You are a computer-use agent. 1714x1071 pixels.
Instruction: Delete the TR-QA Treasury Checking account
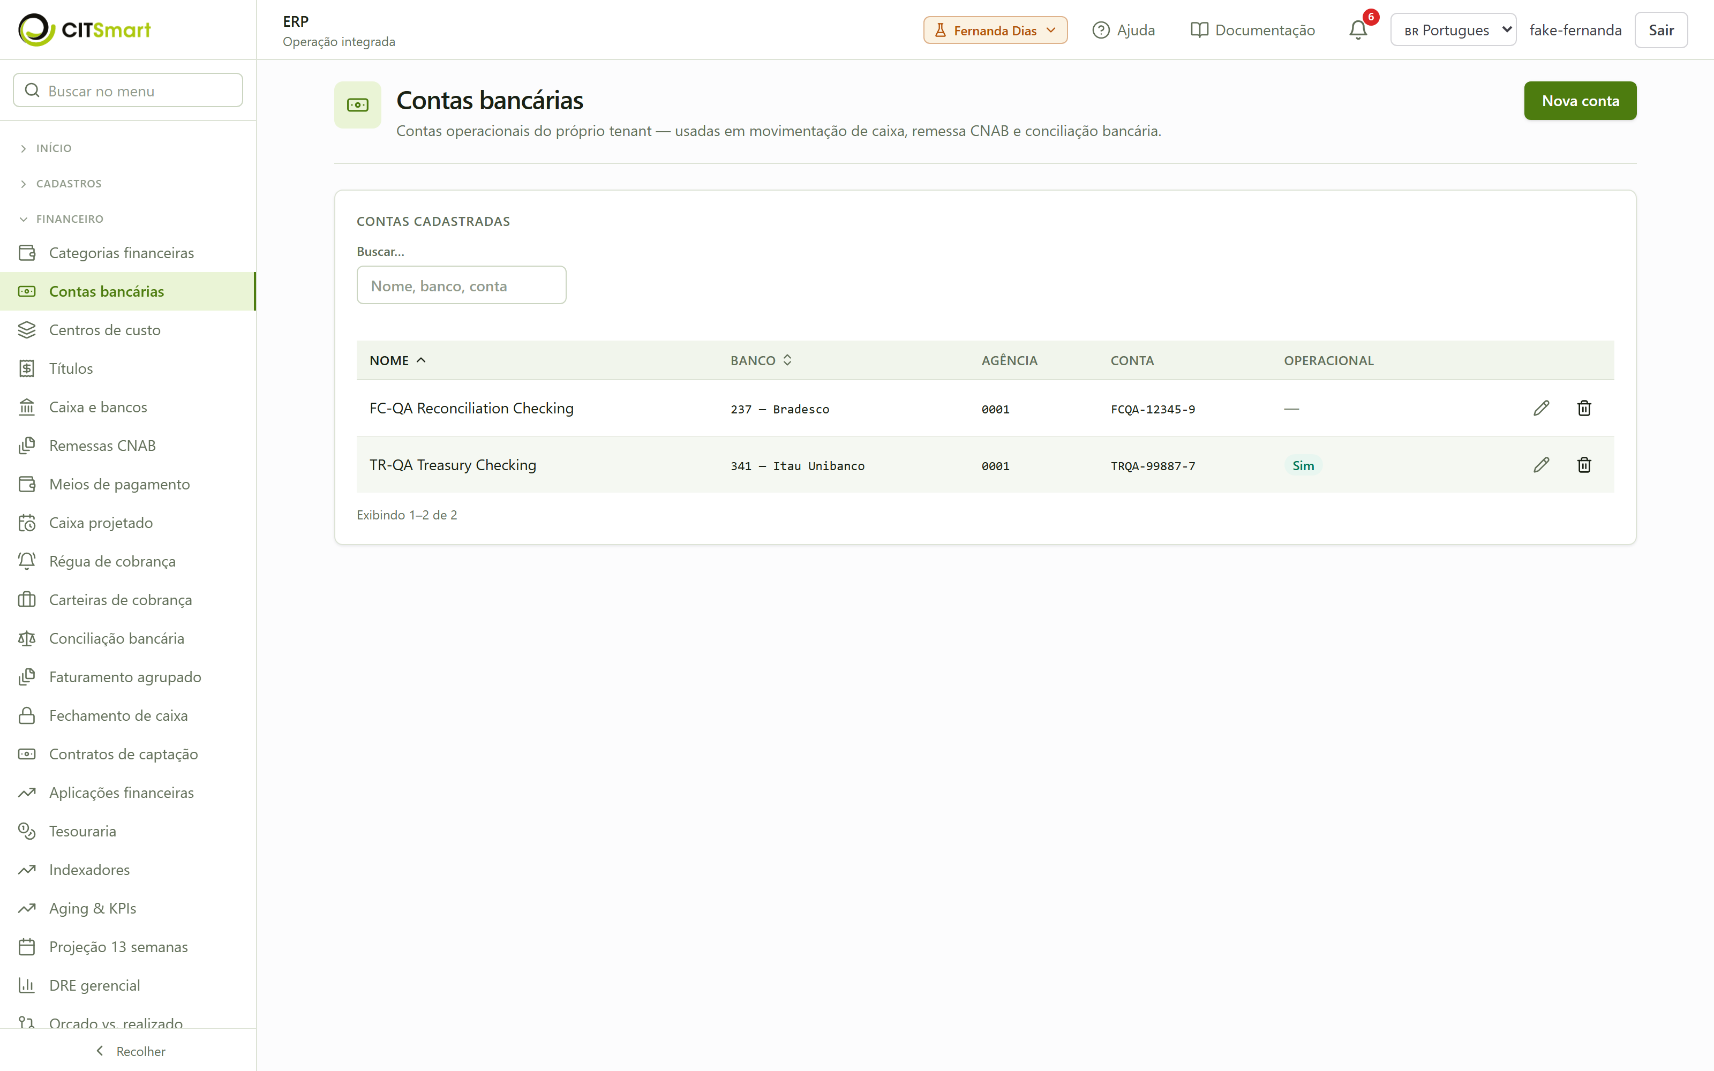[x=1584, y=465]
